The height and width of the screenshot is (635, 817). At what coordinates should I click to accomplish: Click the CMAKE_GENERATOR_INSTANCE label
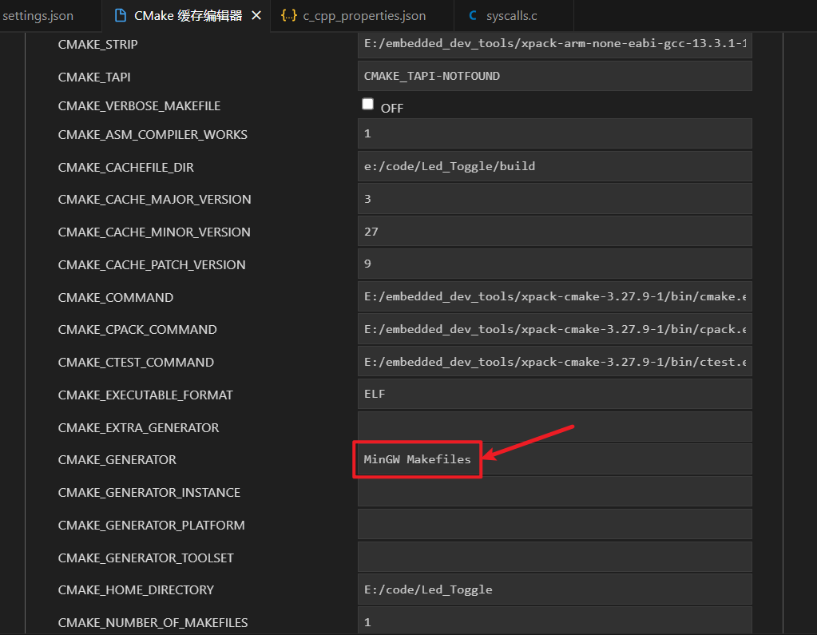coord(149,493)
